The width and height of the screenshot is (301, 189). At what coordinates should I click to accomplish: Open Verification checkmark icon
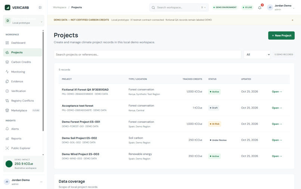(x=7, y=91)
